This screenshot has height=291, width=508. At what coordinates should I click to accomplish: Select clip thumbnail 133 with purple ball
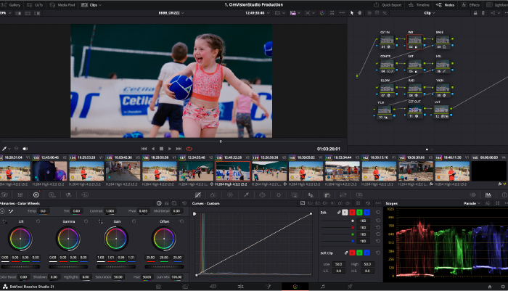[x=49, y=171]
